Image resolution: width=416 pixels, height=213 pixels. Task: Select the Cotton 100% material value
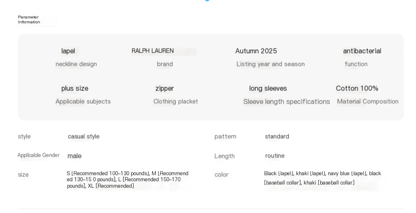357,88
